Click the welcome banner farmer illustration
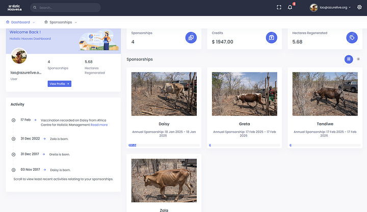Image resolution: width=367 pixels, height=212 pixels. 98,40
